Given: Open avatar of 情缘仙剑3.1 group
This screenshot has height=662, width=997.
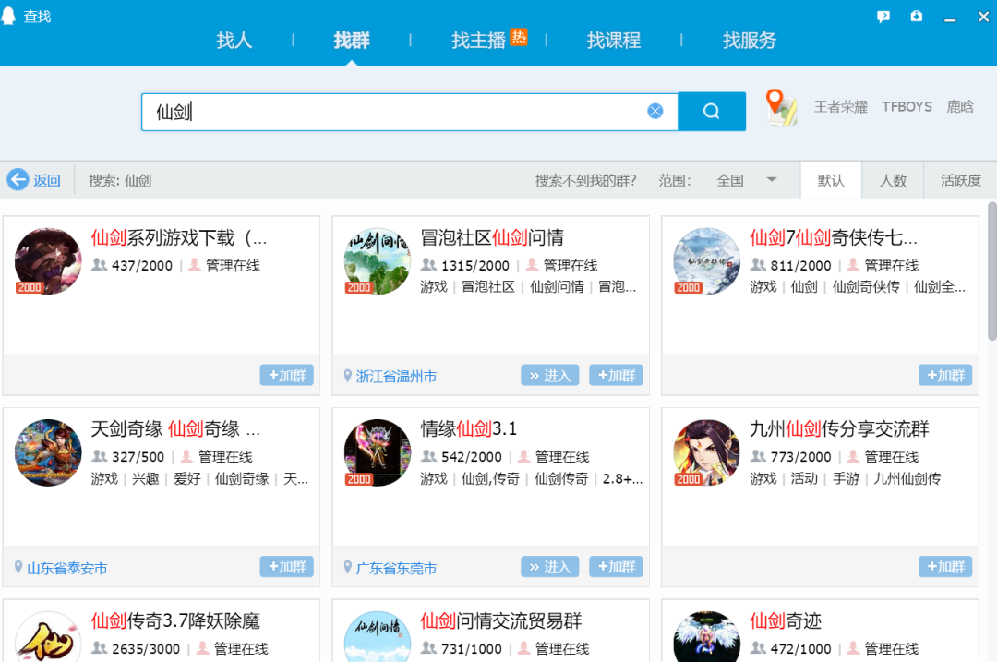Looking at the screenshot, I should (378, 452).
